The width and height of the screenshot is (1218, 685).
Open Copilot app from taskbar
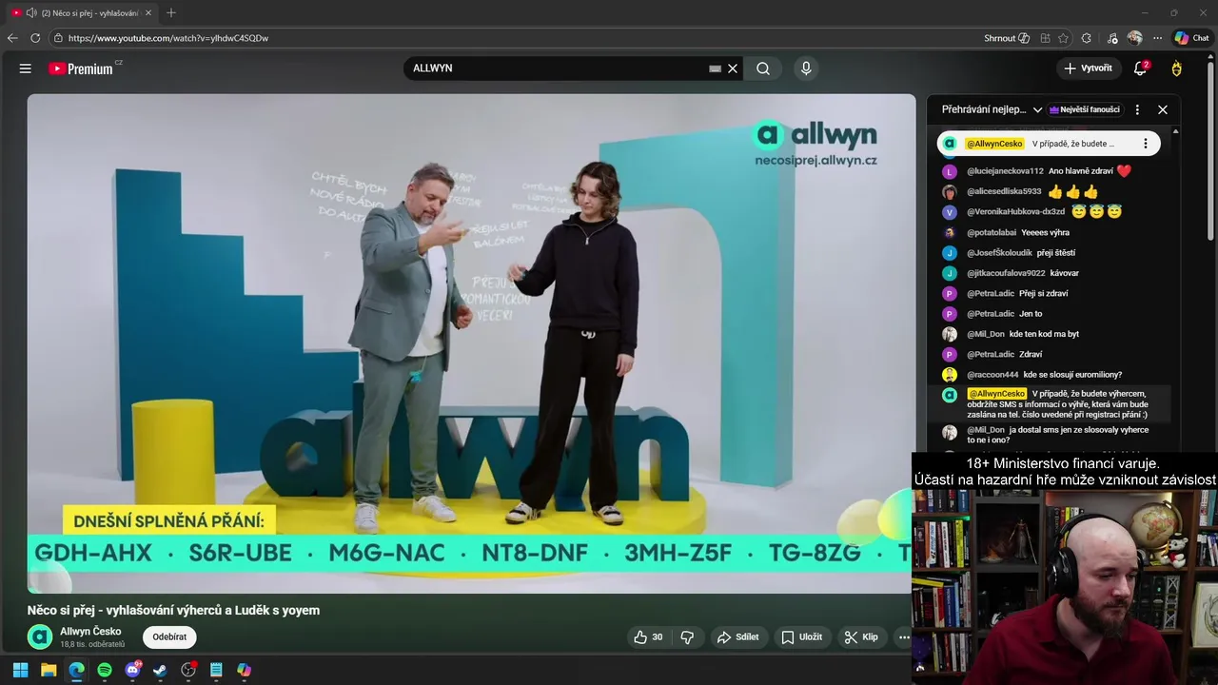coord(244,670)
